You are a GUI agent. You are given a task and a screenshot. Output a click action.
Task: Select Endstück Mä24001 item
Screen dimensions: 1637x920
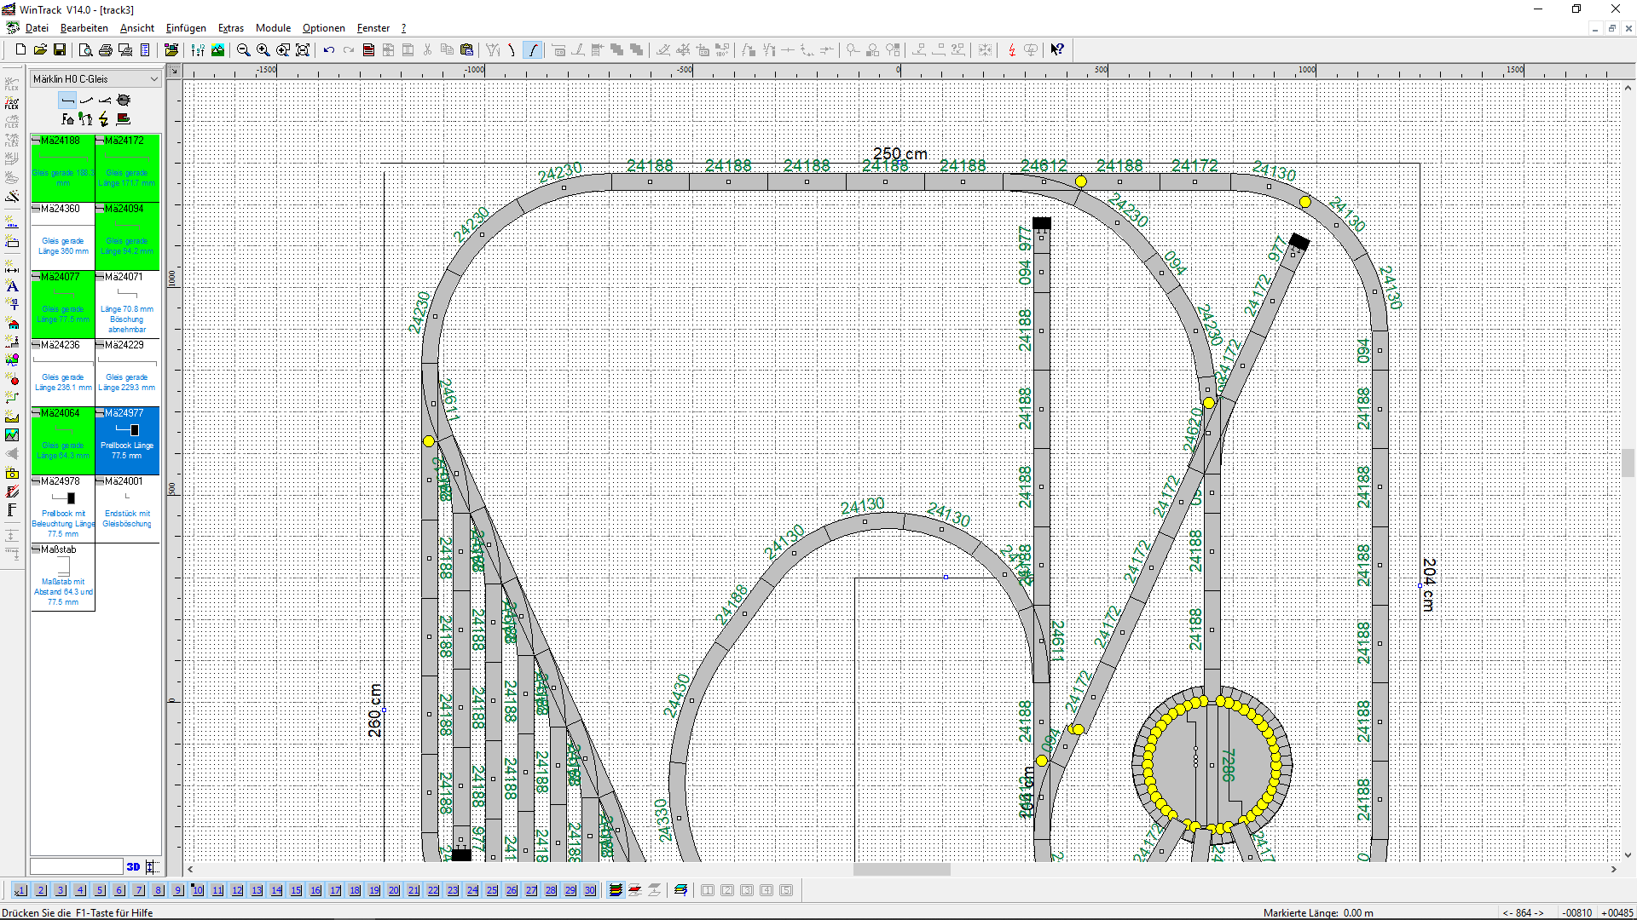(x=127, y=509)
